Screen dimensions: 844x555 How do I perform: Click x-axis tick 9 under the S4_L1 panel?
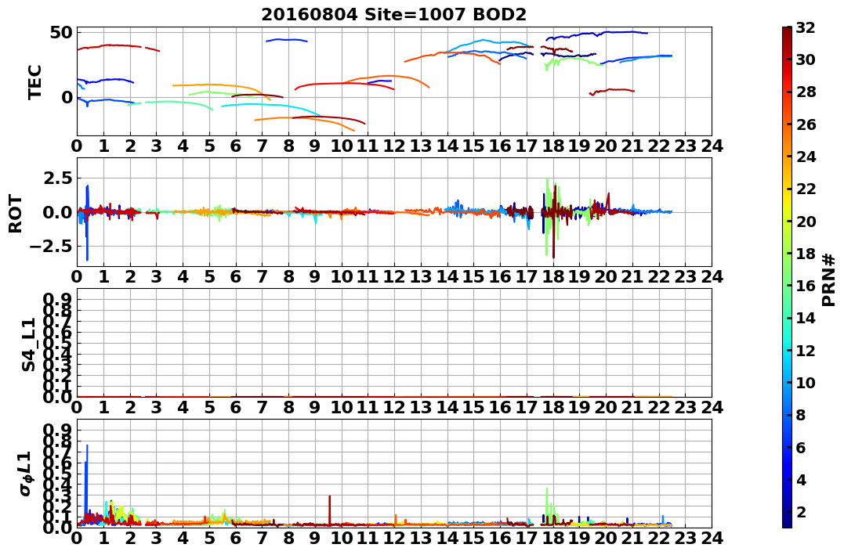(x=315, y=407)
